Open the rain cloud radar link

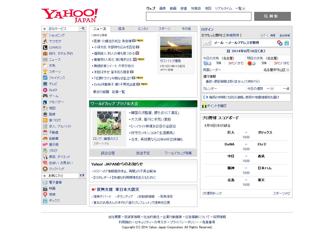(x=212, y=70)
